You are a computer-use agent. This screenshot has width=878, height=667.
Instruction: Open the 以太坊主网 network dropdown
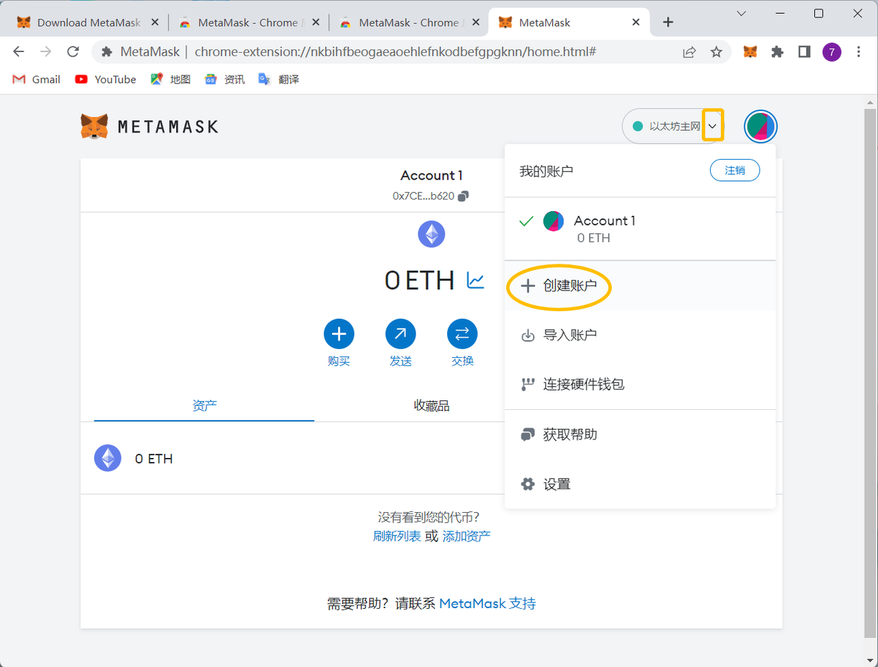(x=673, y=127)
